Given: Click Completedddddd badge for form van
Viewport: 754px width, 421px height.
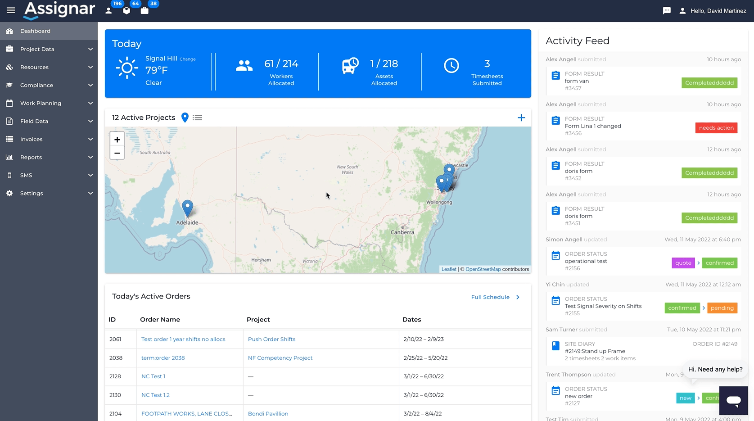Looking at the screenshot, I should [x=709, y=83].
